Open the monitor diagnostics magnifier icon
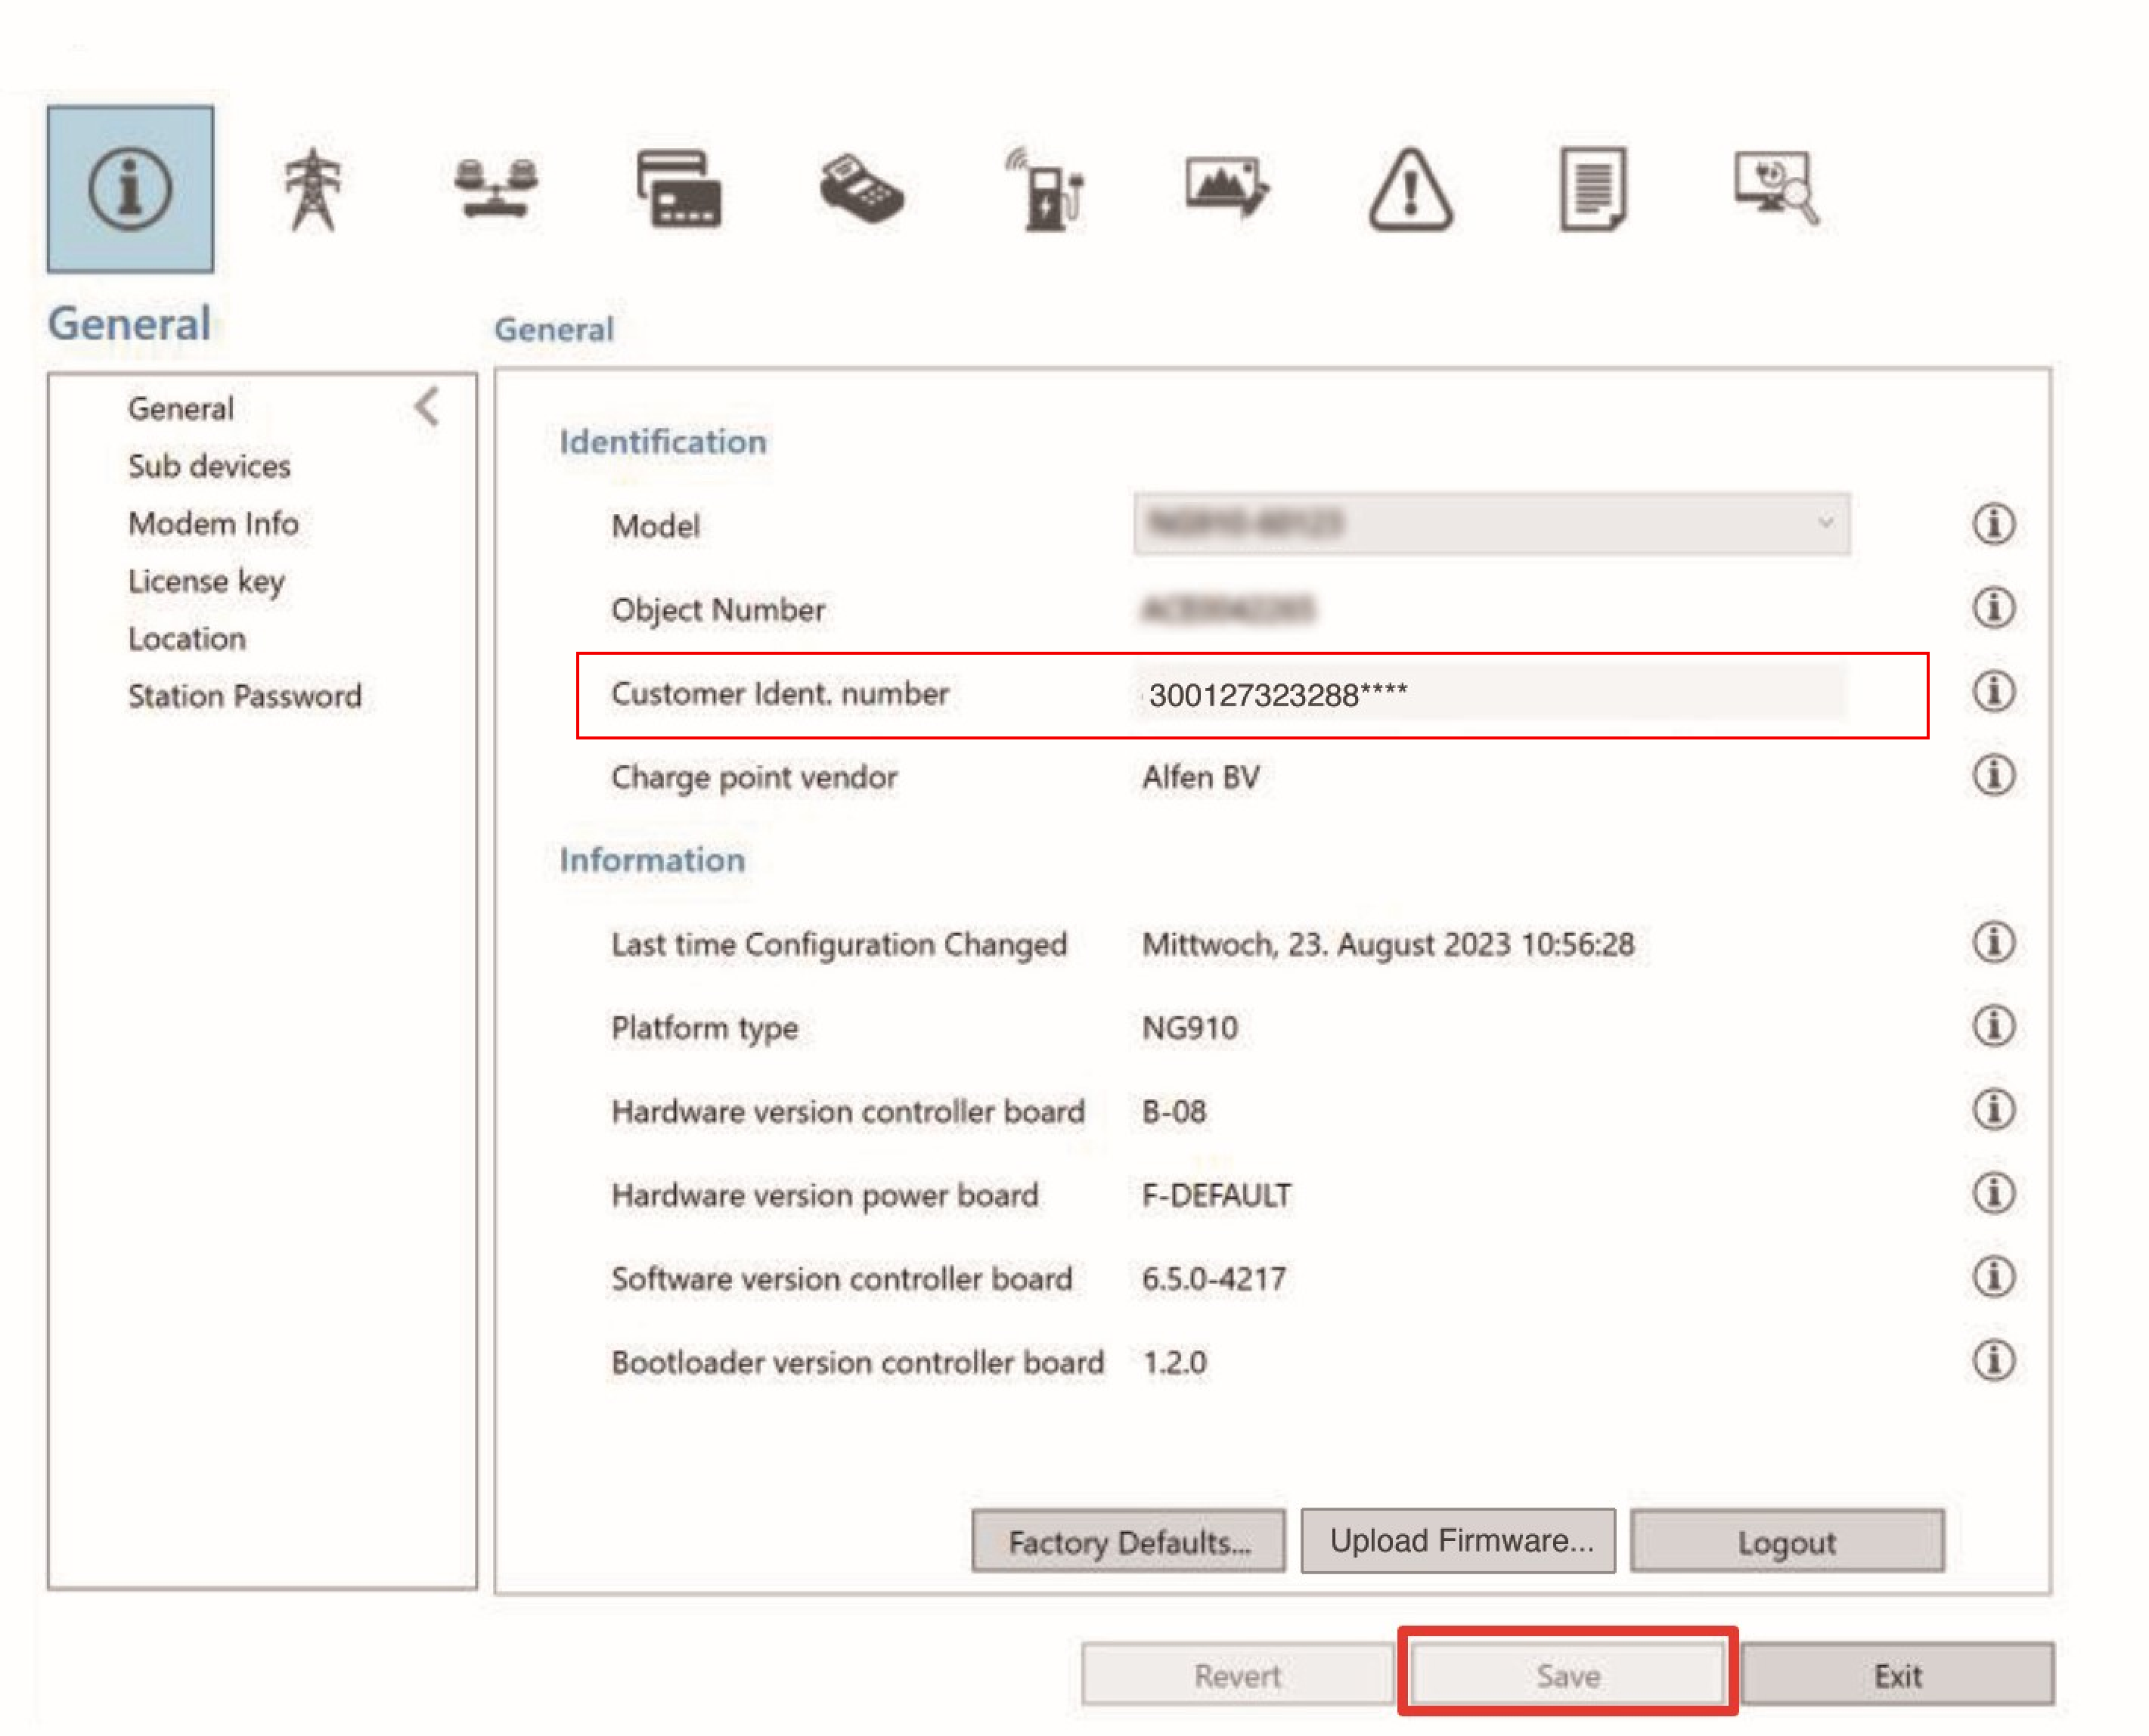This screenshot has width=2149, height=1736. pyautogui.click(x=1776, y=189)
